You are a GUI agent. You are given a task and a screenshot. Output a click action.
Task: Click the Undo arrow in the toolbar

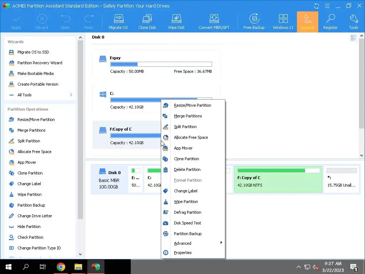65,22
